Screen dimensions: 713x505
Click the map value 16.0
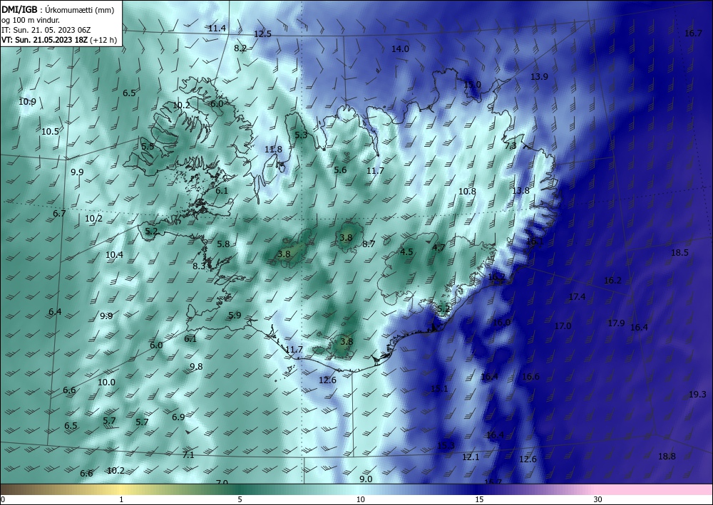point(501,323)
